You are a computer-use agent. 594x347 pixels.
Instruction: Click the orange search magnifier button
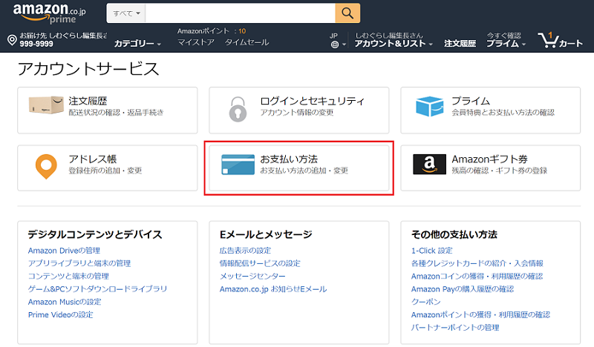point(347,13)
